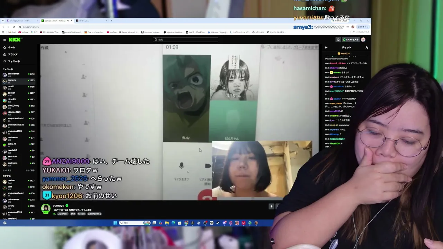Click the Kick search field
Image resolution: width=443 pixels, height=249 pixels.
coord(186,39)
